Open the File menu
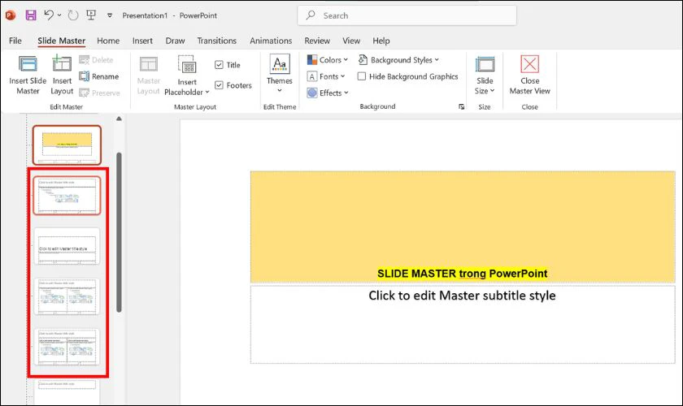Screen dimensions: 683x406 (x=15, y=41)
